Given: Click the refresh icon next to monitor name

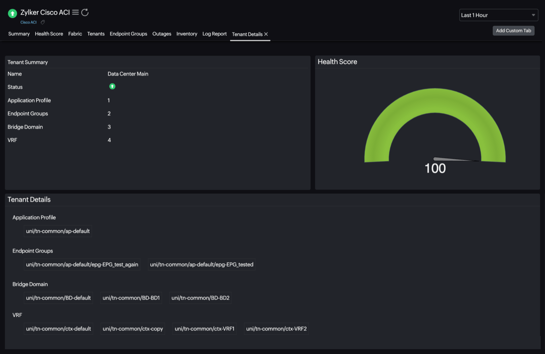Looking at the screenshot, I should (85, 12).
